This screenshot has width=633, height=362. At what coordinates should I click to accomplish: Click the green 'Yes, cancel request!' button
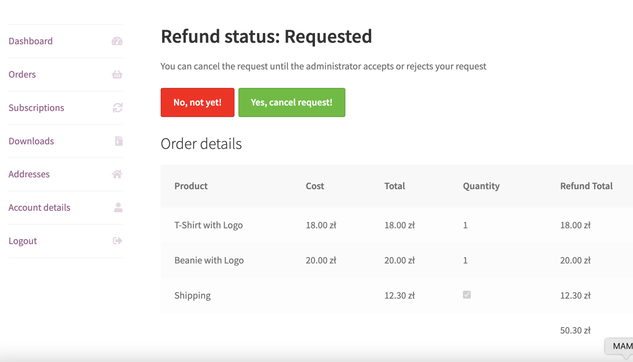291,102
